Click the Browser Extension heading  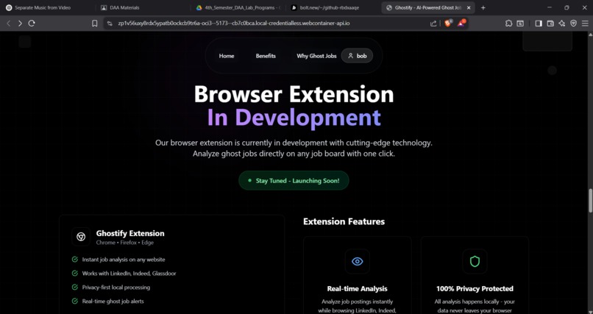[294, 93]
